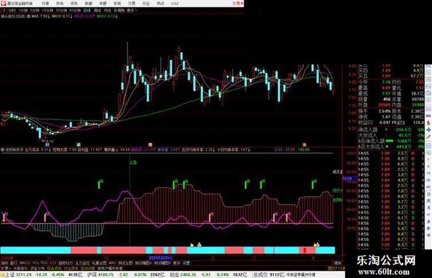Click the 创业 index in status bar

click(x=174, y=275)
